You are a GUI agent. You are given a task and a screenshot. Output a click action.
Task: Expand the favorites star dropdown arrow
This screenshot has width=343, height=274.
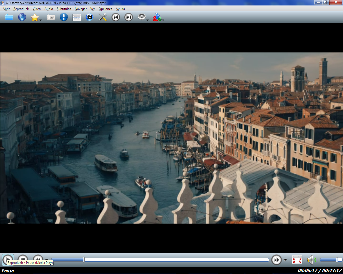[x=41, y=20]
